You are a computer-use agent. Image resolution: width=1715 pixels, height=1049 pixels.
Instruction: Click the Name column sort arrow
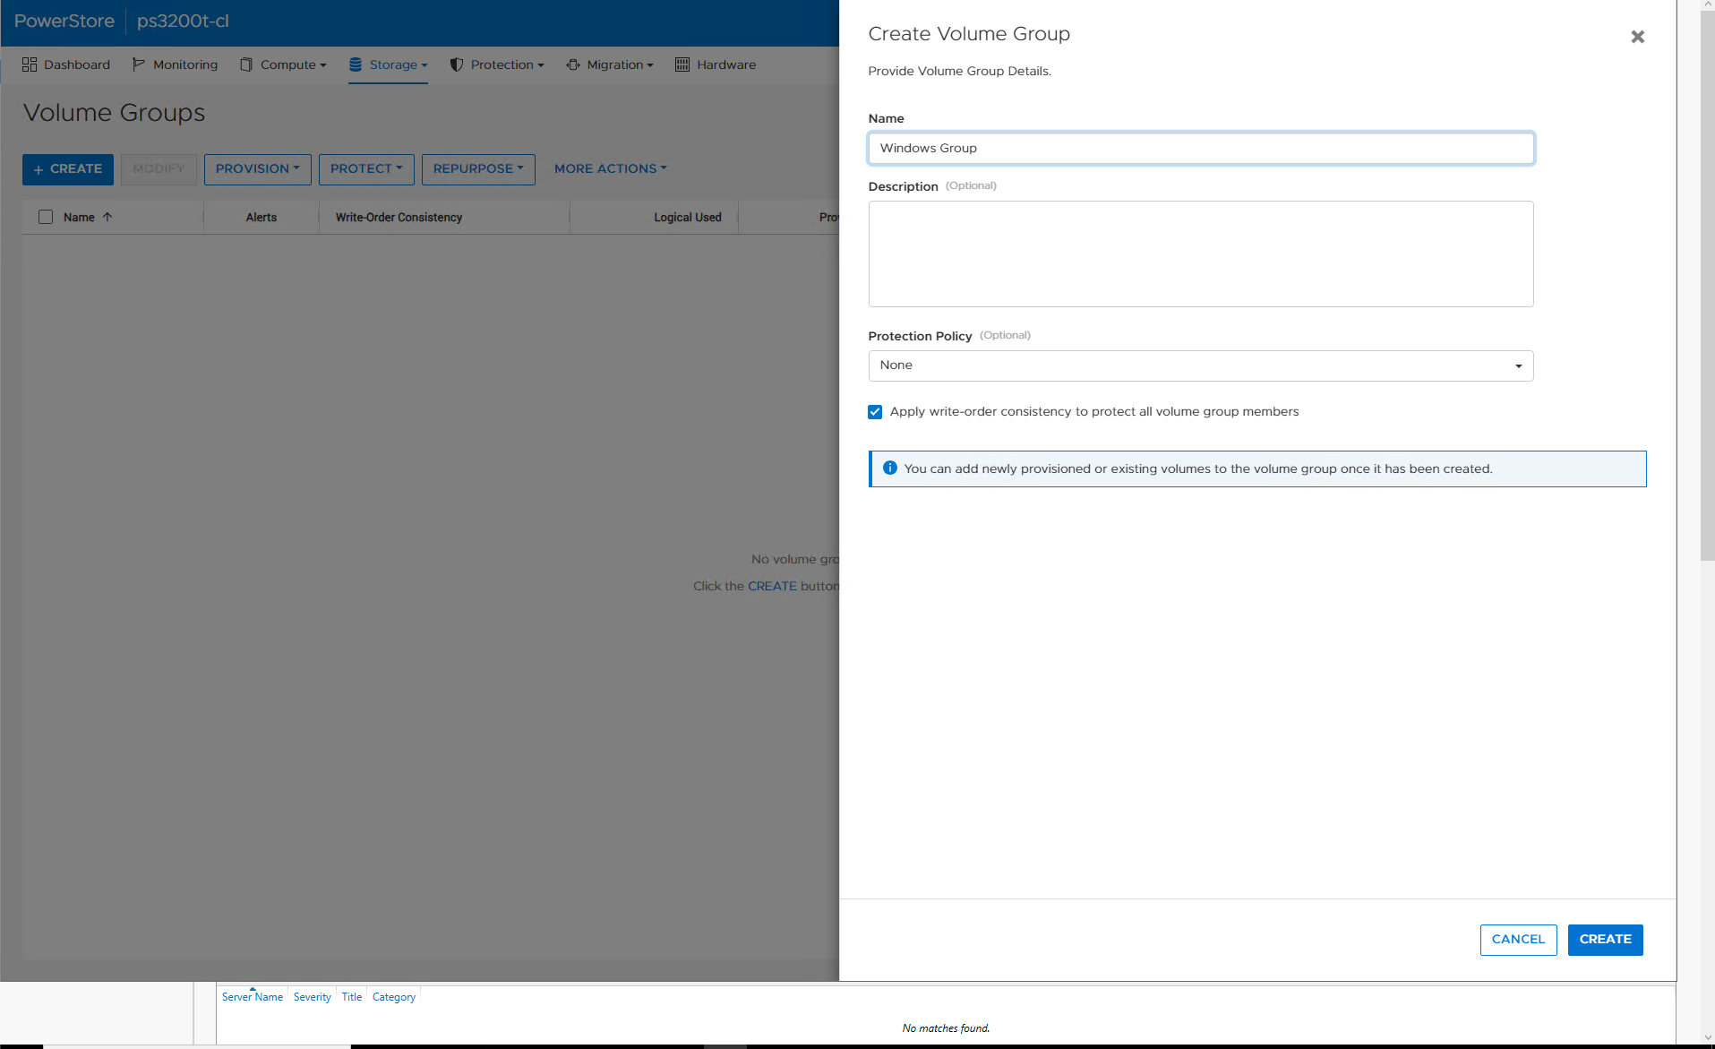[107, 217]
